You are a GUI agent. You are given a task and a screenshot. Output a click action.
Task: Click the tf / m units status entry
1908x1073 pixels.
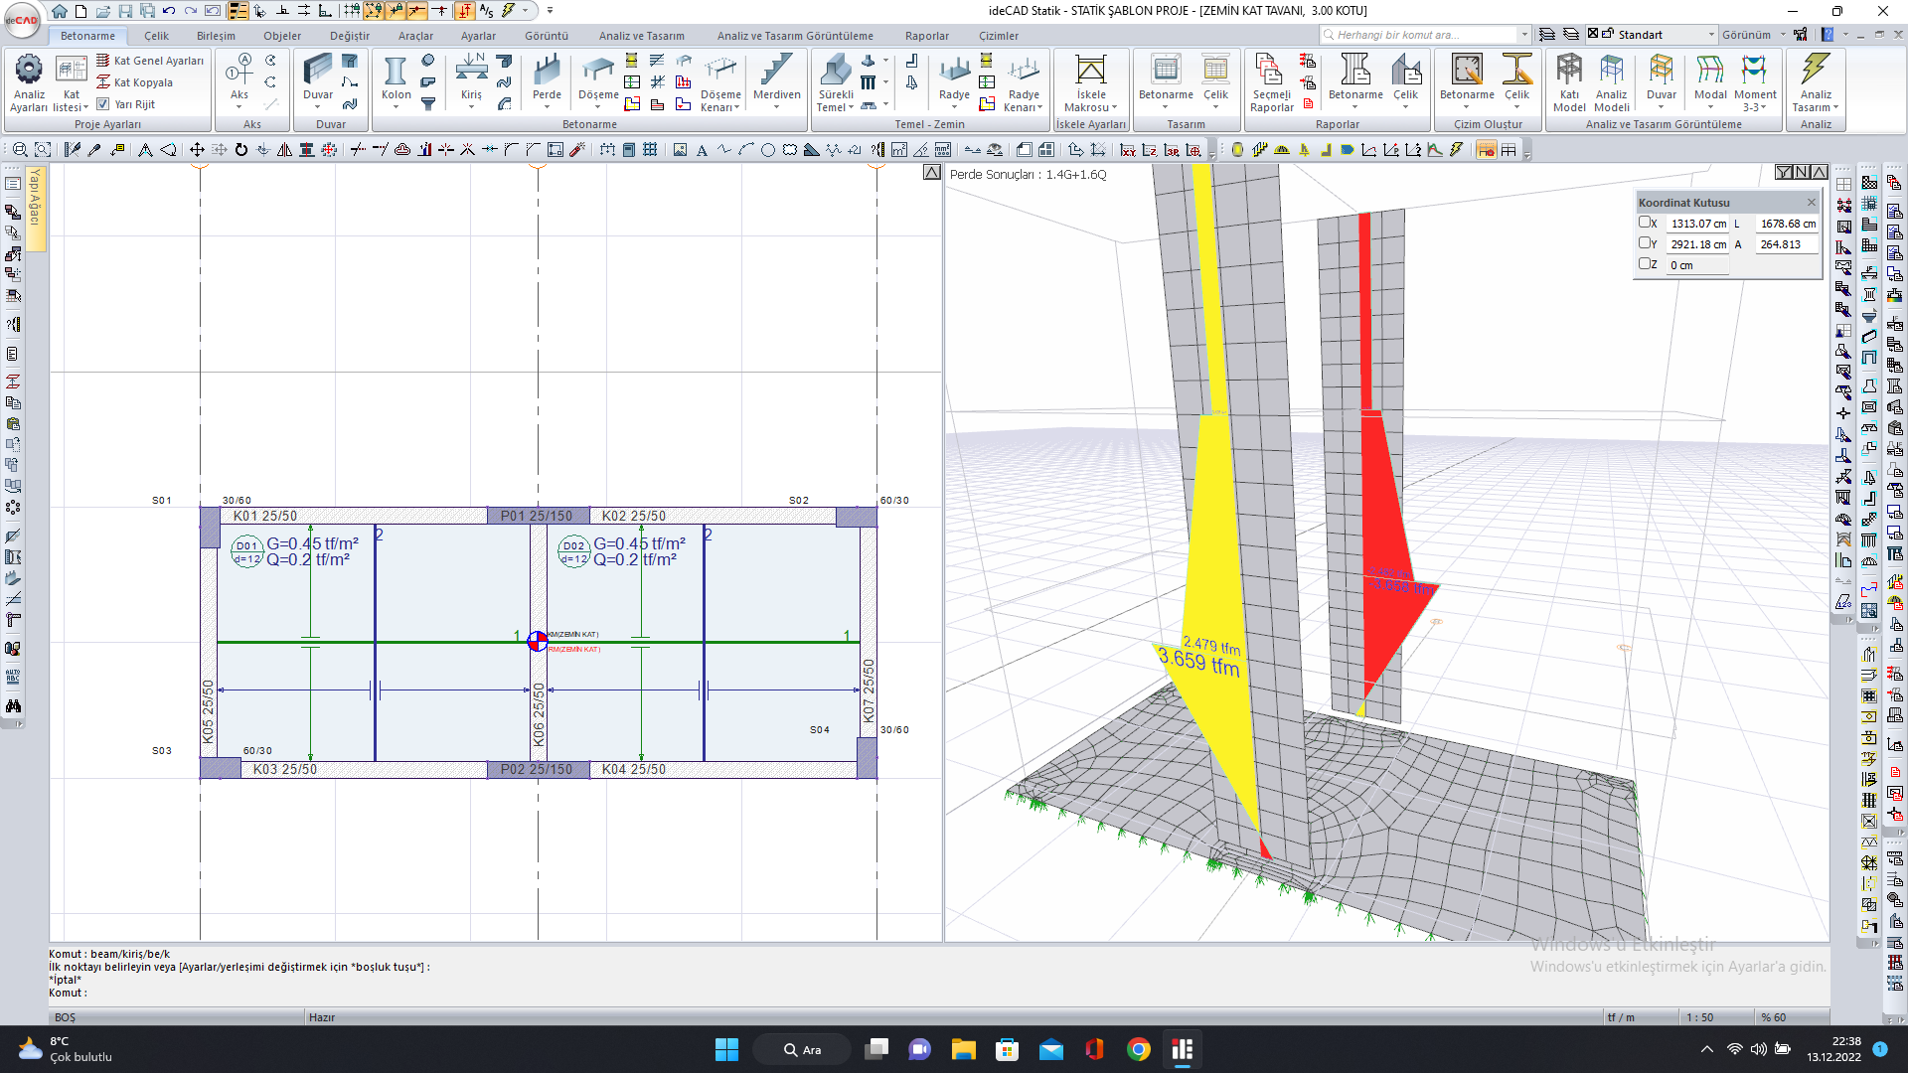1621,1017
